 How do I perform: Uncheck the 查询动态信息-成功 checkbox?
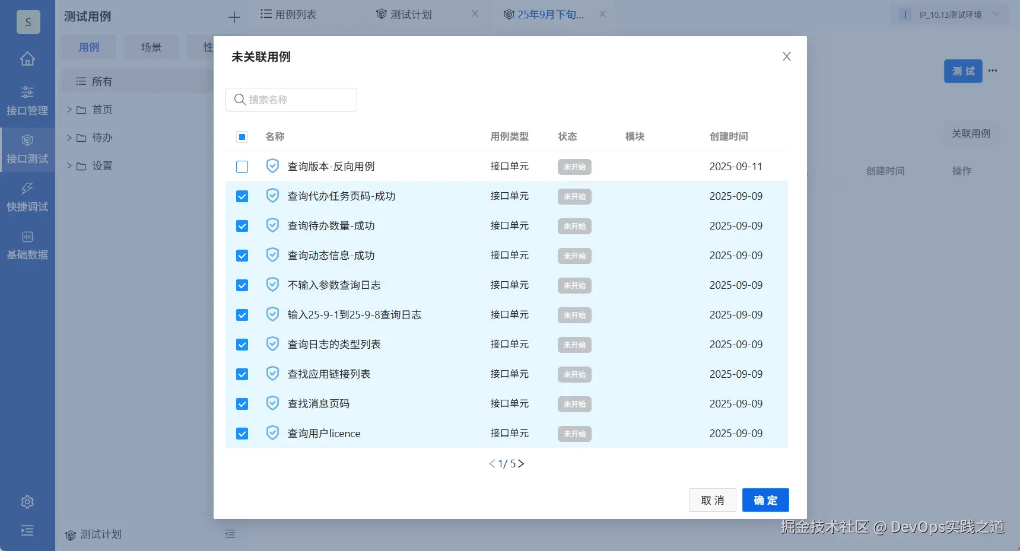[242, 256]
